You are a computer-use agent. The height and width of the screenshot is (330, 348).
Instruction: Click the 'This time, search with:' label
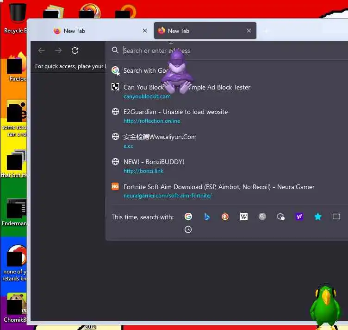click(143, 217)
